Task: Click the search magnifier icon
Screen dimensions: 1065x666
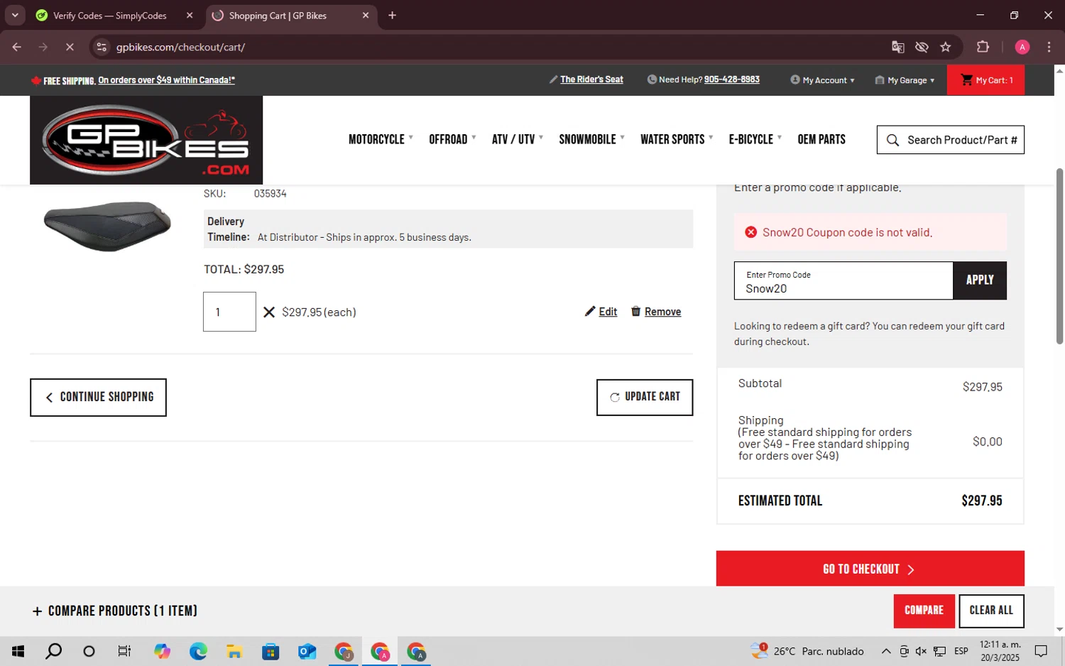Action: pos(892,140)
